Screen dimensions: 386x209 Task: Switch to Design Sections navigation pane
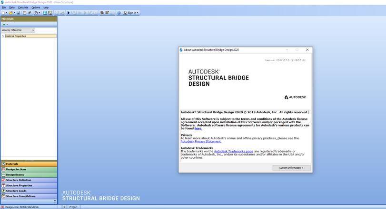pyautogui.click(x=29, y=169)
